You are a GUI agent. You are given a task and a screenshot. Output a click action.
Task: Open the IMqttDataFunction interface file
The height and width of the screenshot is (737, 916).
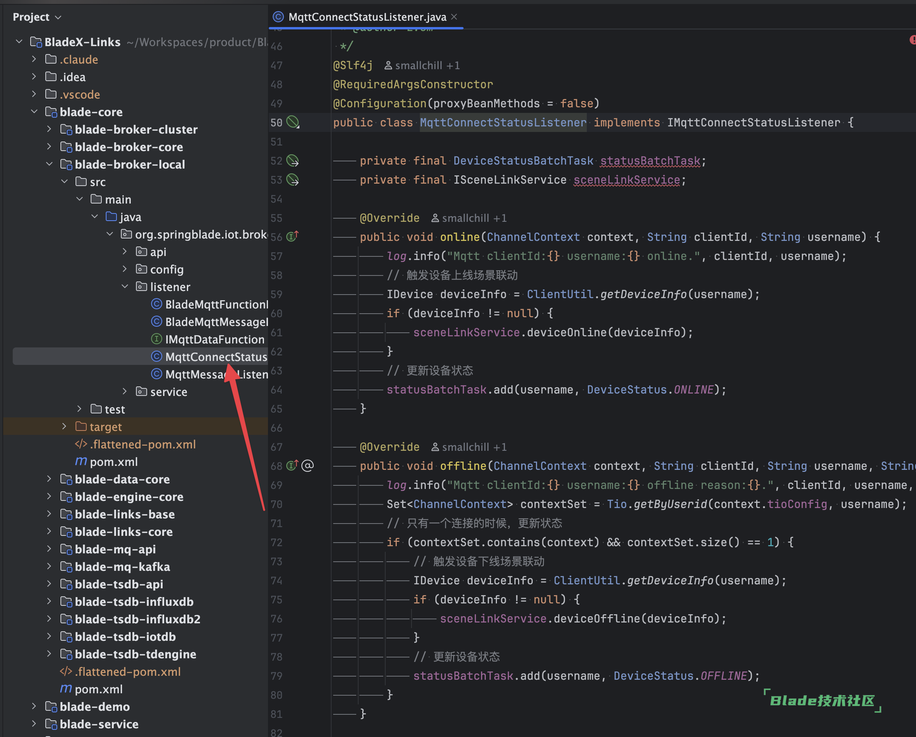tap(214, 339)
